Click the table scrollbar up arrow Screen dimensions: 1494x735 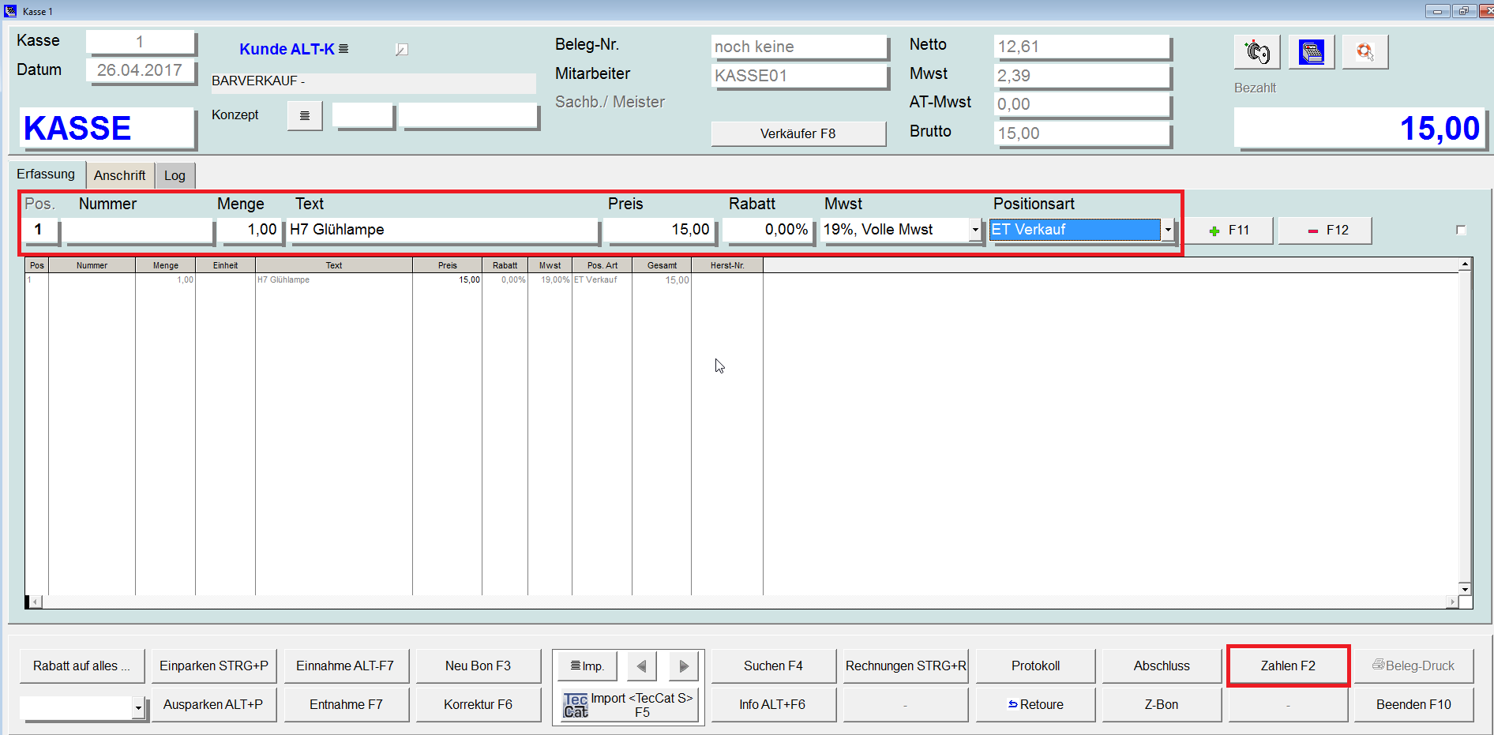1465,264
